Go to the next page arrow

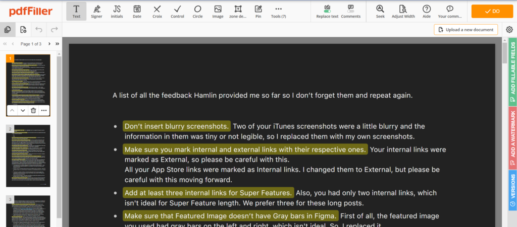click(48, 44)
